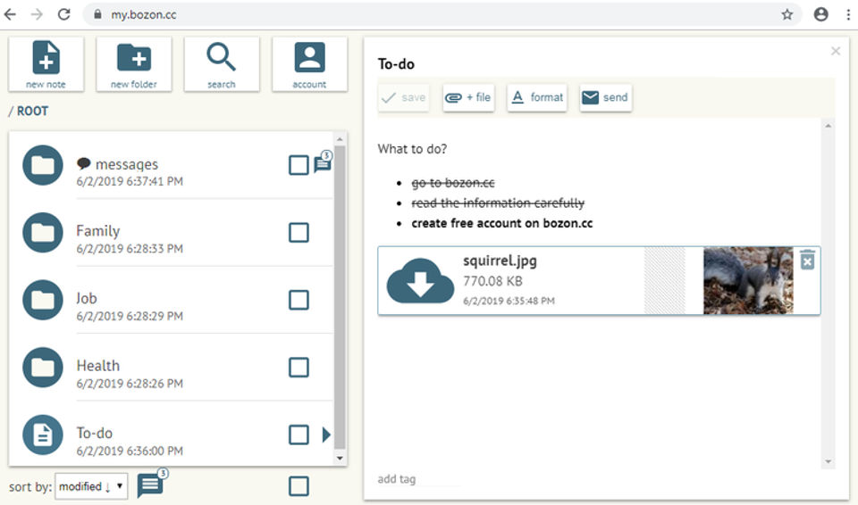Open the sort by modified dropdown
The height and width of the screenshot is (505, 858).
(91, 486)
